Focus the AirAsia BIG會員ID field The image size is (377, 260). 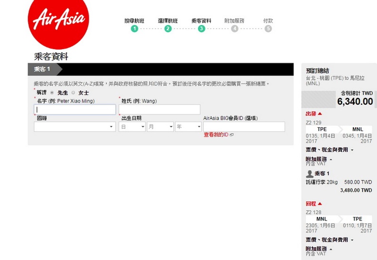pos(244,127)
